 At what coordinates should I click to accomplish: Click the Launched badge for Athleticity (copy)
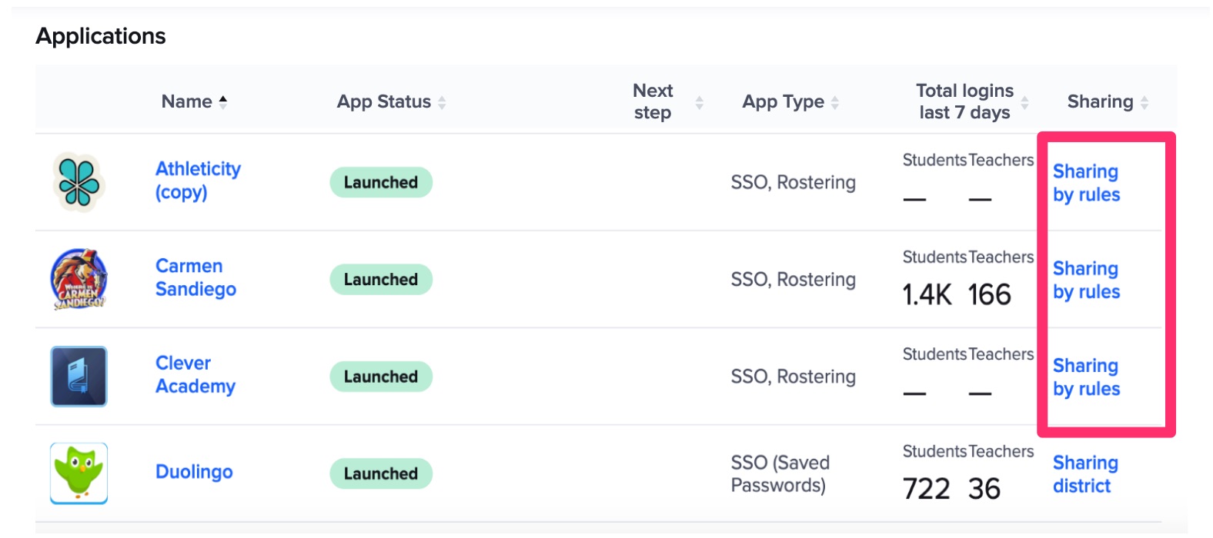click(381, 182)
